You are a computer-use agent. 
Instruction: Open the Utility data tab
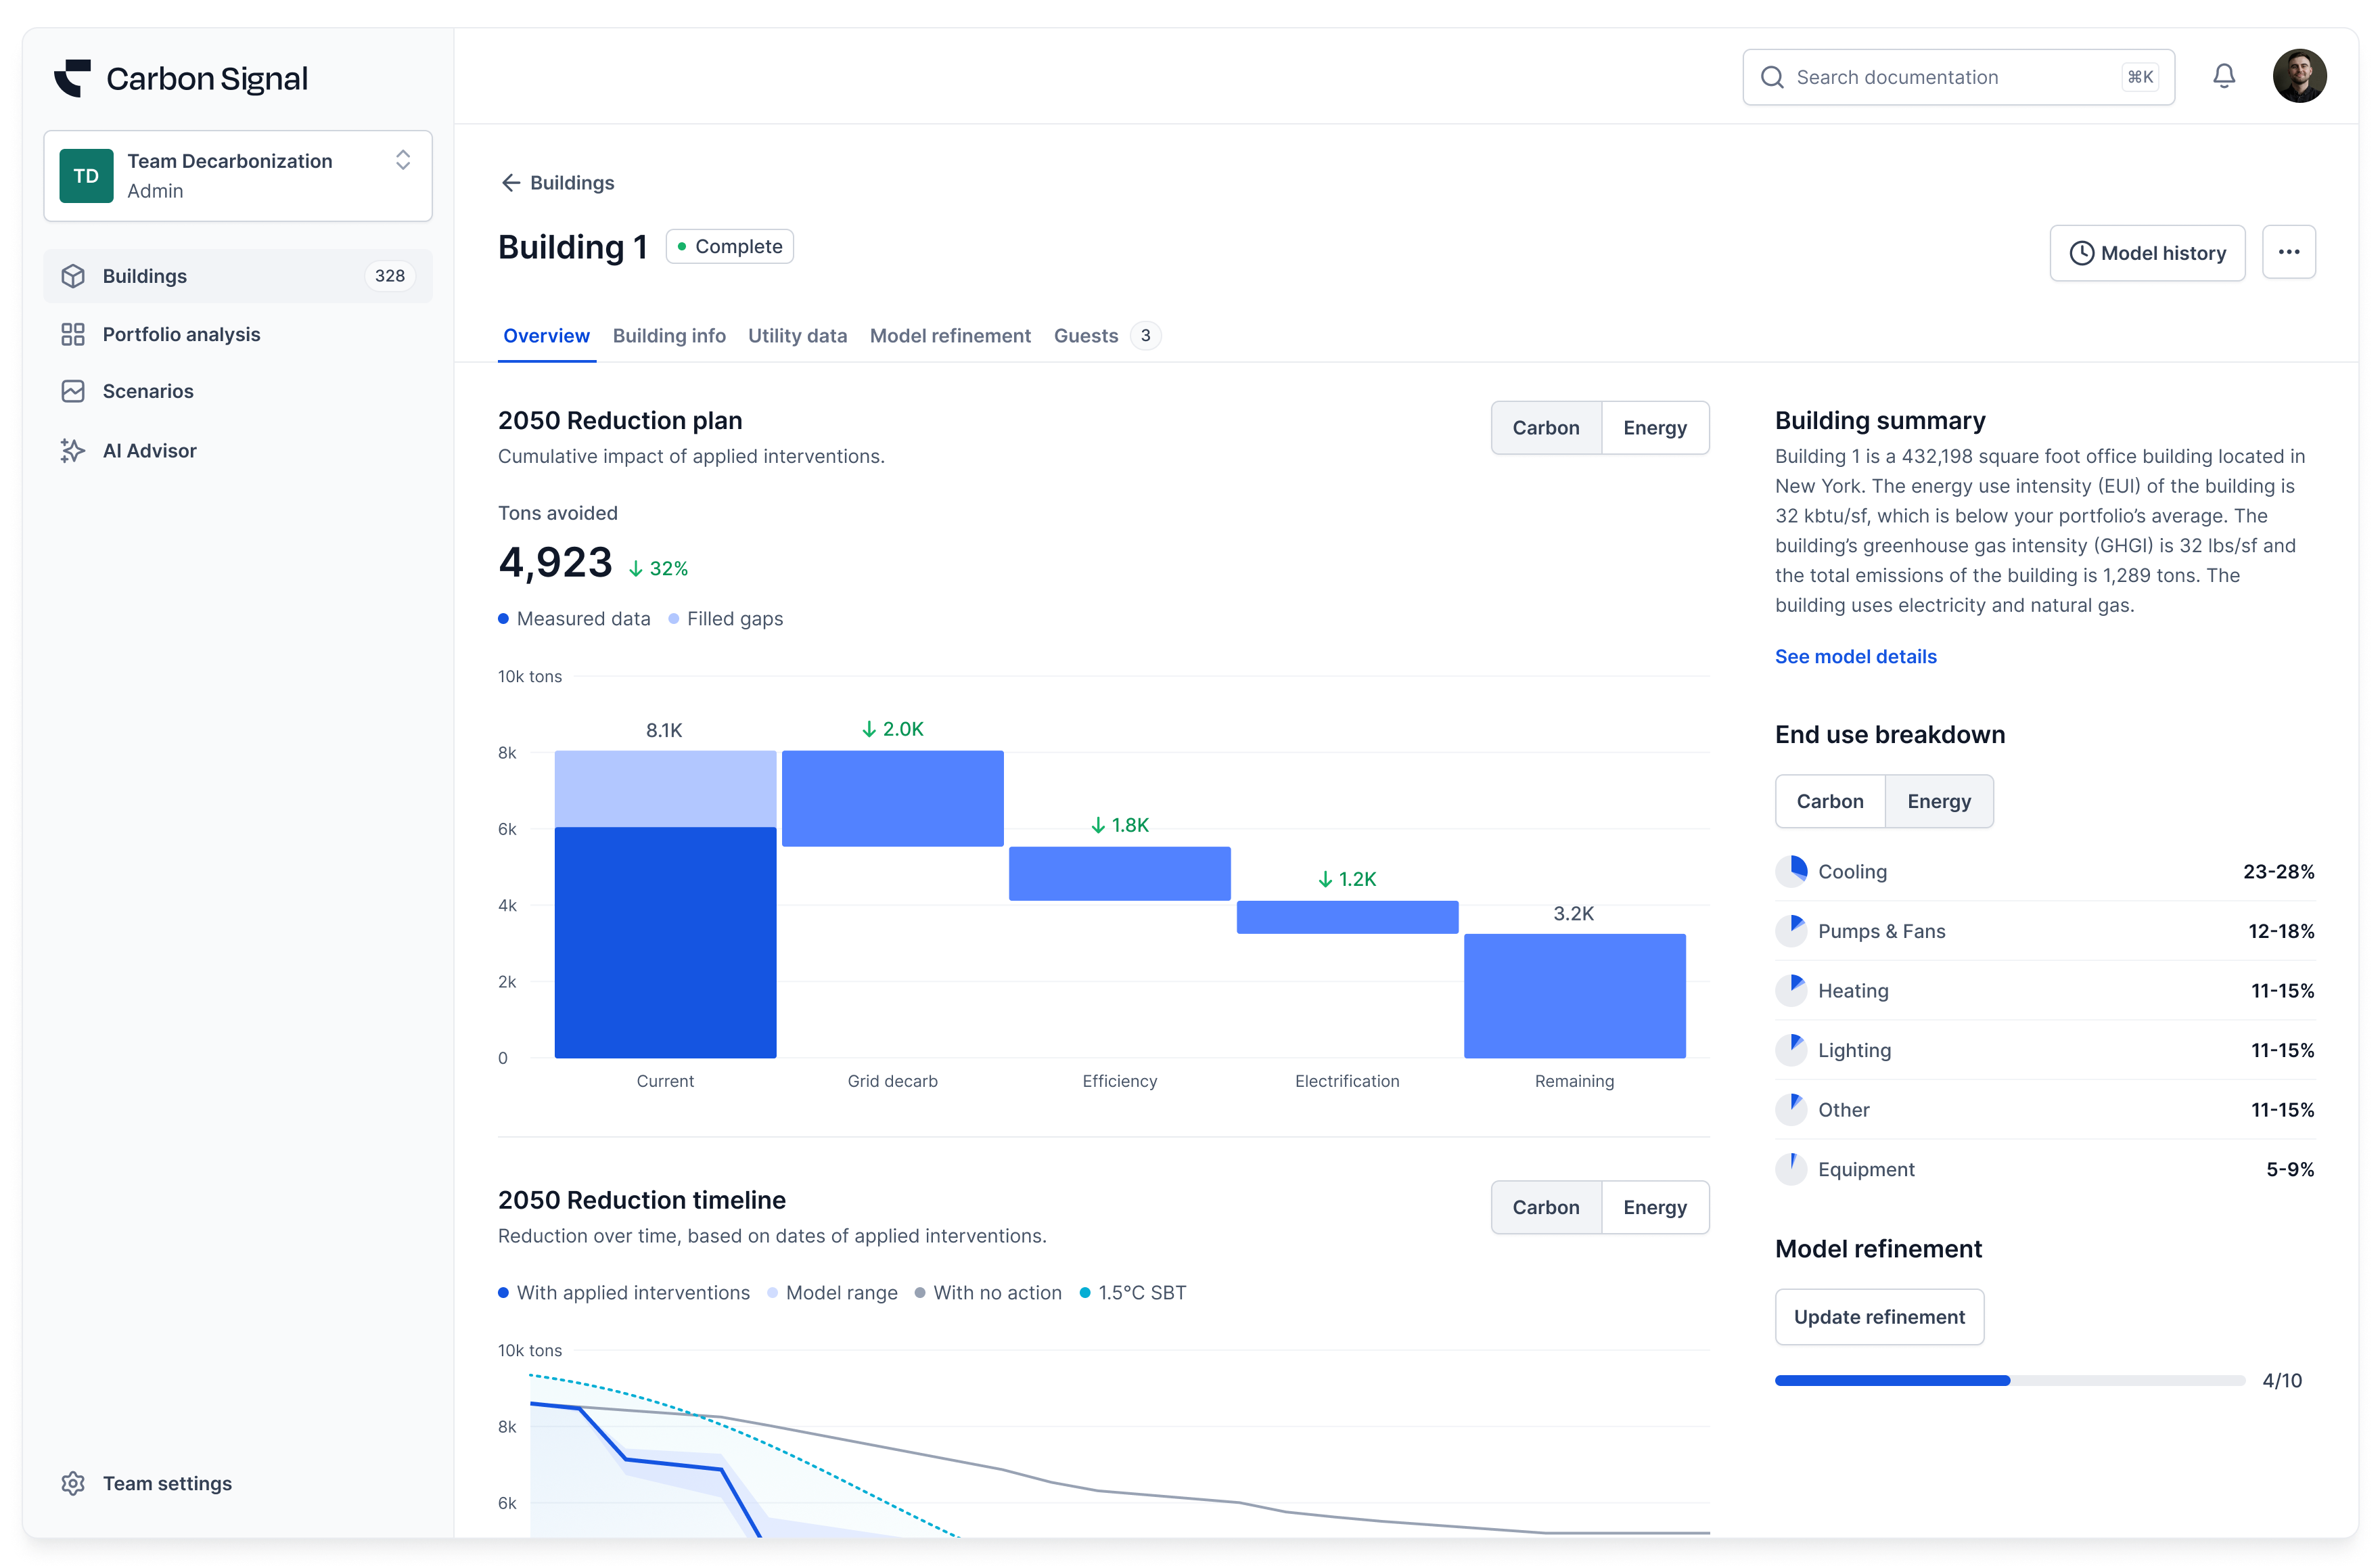[x=797, y=336]
